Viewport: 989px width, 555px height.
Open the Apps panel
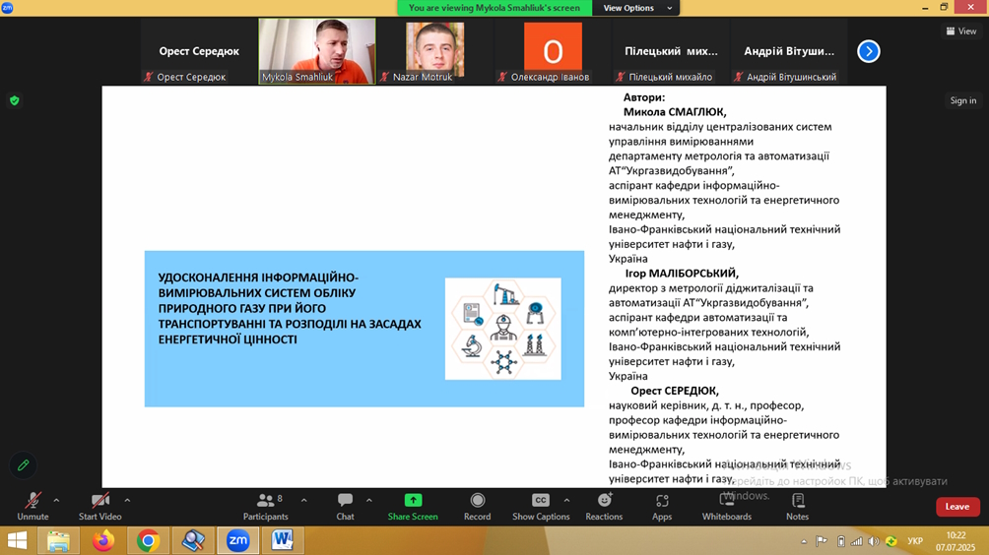(x=662, y=507)
